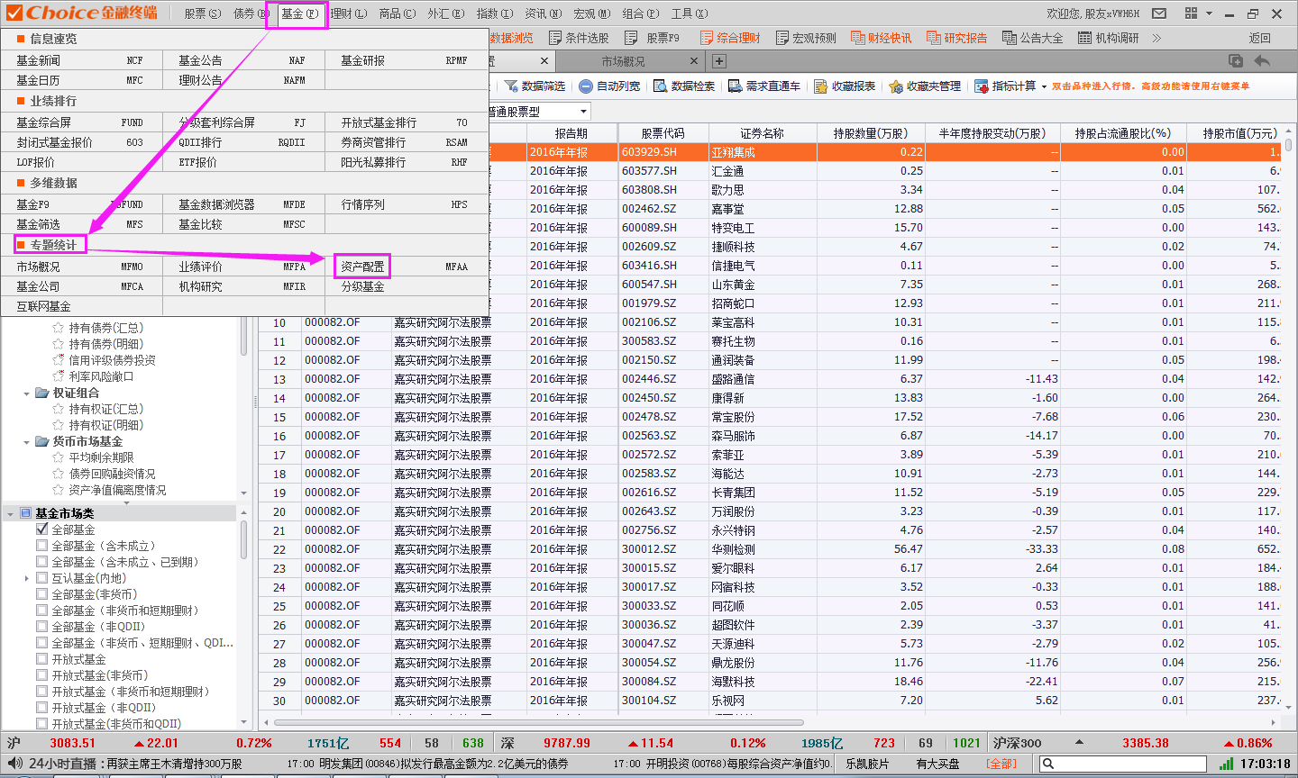Open 乐凯胶片 from the bottom bar
This screenshot has height=778, width=1298.
pos(867,764)
